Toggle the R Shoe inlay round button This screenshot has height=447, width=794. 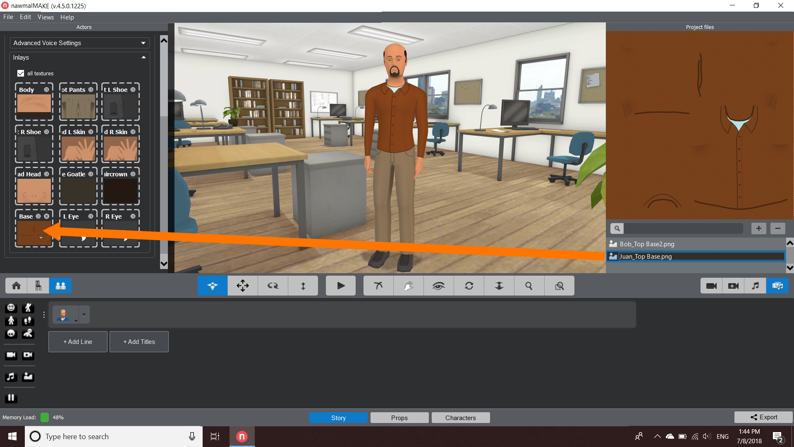coord(46,132)
